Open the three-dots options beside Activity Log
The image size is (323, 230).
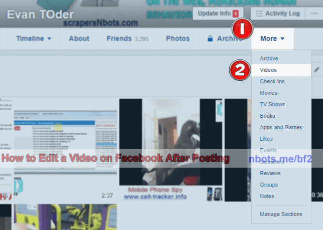tap(315, 13)
